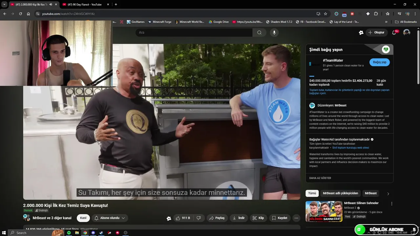
Task: Click the sparkle icon left of Oluştur
Action: (361, 32)
